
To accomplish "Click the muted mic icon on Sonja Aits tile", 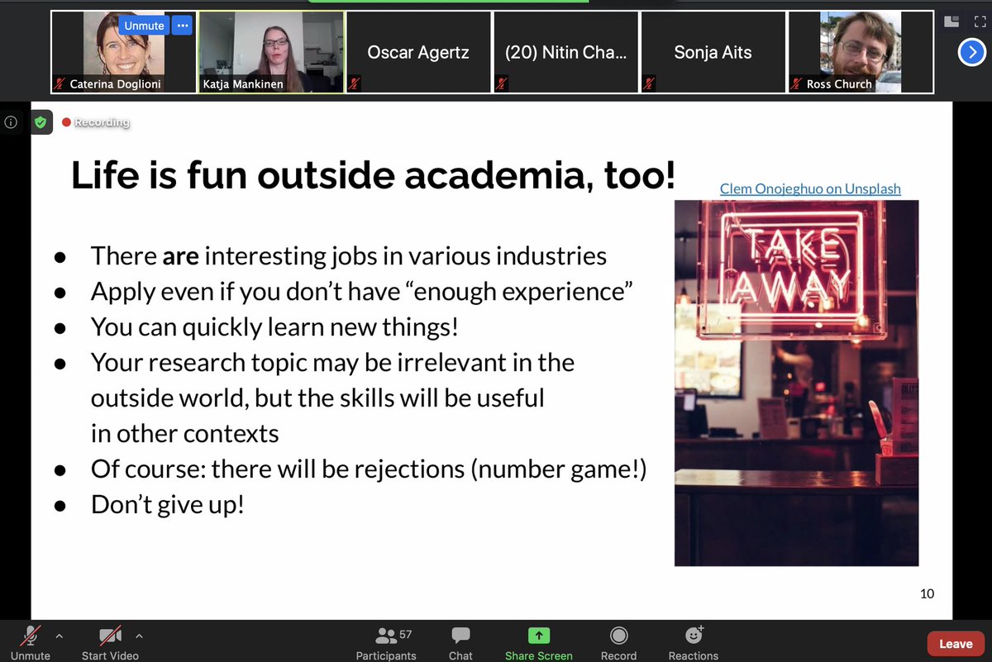I will (x=649, y=83).
